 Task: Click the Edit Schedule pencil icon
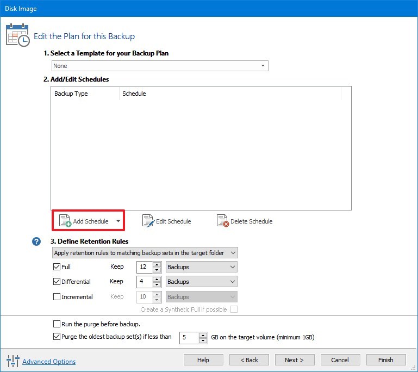click(x=148, y=220)
